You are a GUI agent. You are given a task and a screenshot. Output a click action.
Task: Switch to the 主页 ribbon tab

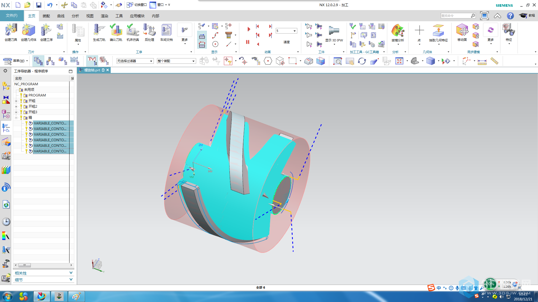pyautogui.click(x=32, y=16)
